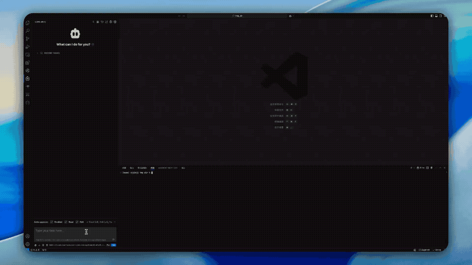Open Cline settings icon in panel header
Screen dimensions: 472x265
point(115,22)
